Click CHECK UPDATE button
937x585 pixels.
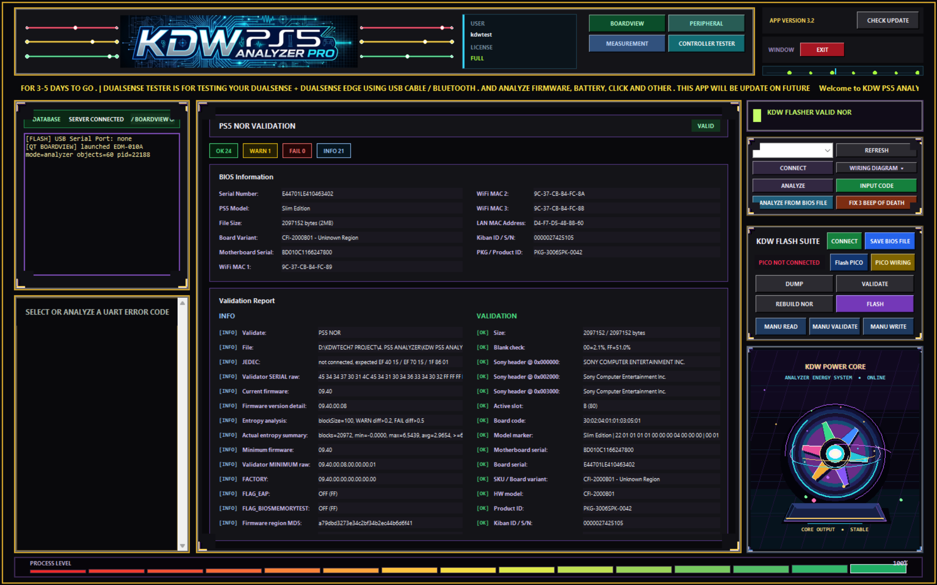coord(887,20)
